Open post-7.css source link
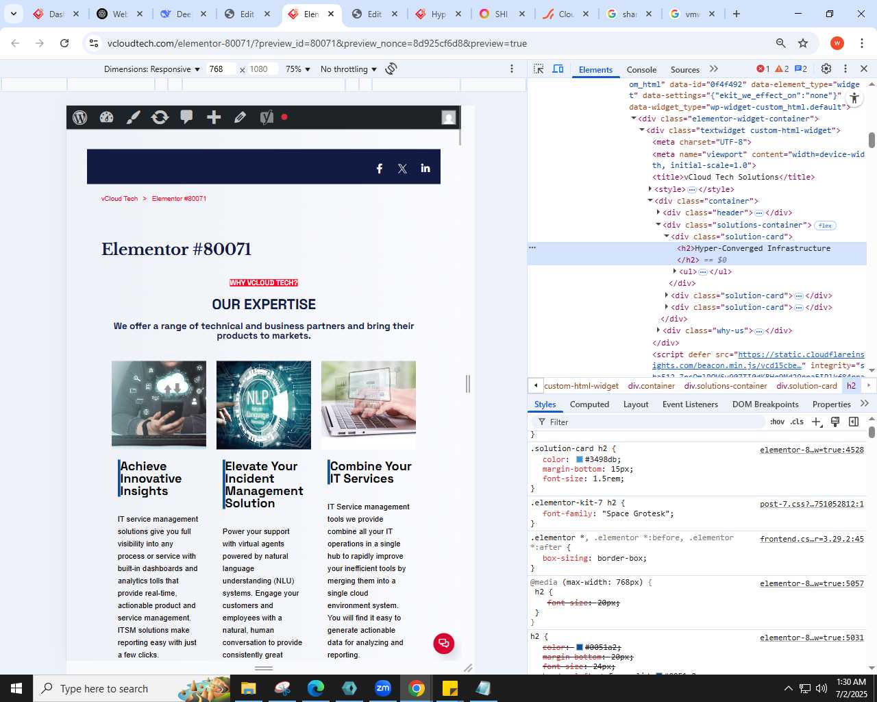Image resolution: width=877 pixels, height=702 pixels. (812, 504)
